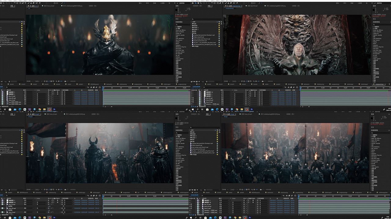Hide 调整图层 16 layer in bottom-right timeline
The height and width of the screenshot is (219, 391).
coord(190,202)
